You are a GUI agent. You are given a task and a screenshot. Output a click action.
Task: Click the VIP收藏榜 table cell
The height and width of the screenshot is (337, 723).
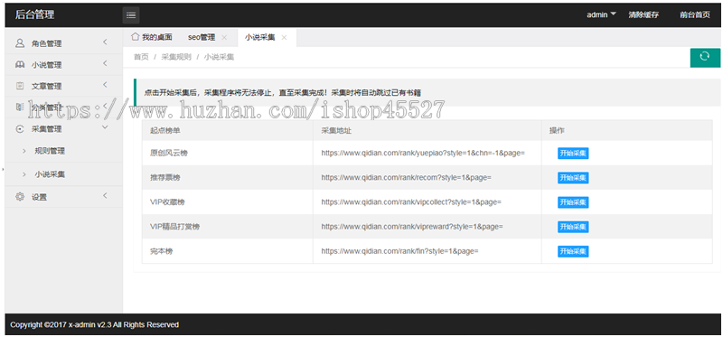tap(228, 201)
